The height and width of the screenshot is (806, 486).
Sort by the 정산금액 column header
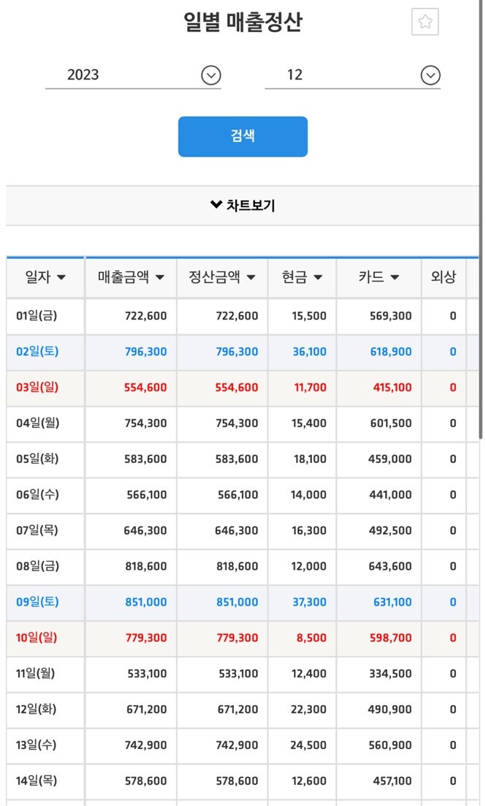coord(222,277)
